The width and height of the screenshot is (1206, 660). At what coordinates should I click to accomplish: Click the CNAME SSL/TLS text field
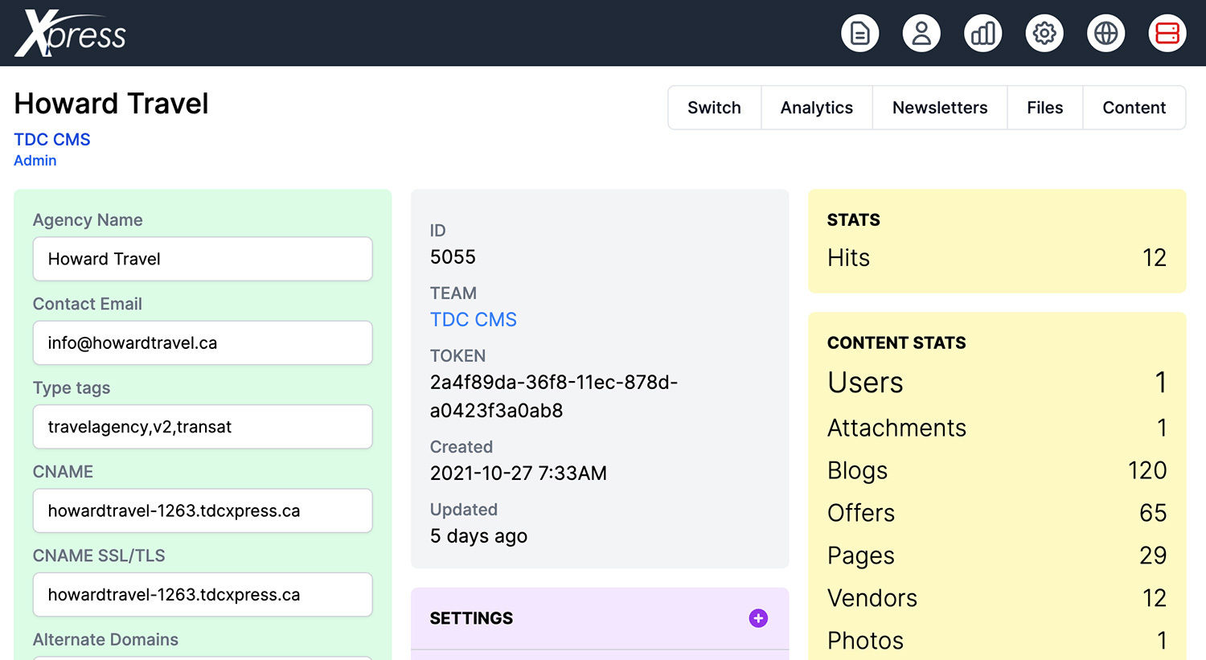click(x=203, y=595)
